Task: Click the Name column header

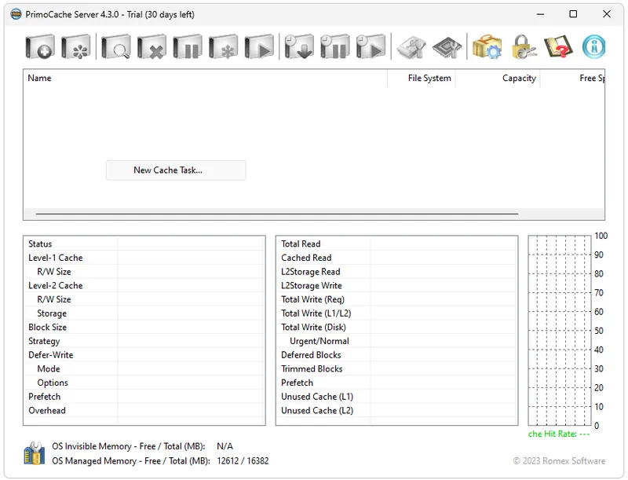Action: 206,78
